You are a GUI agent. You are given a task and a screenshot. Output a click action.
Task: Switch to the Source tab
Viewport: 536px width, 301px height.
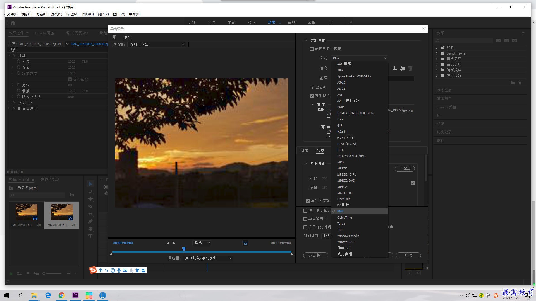tap(114, 37)
